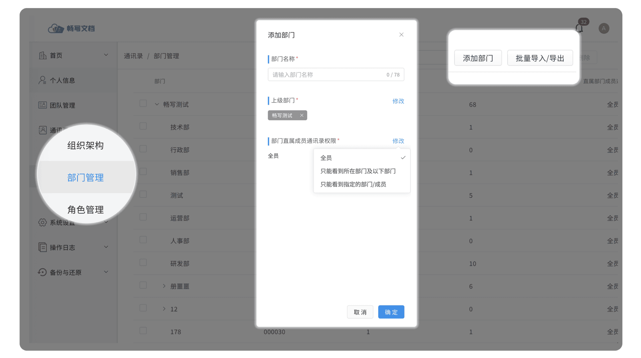
Task: Open the user avatar menu
Action: 604,28
